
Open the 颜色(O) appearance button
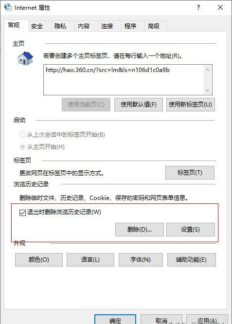[39, 260]
